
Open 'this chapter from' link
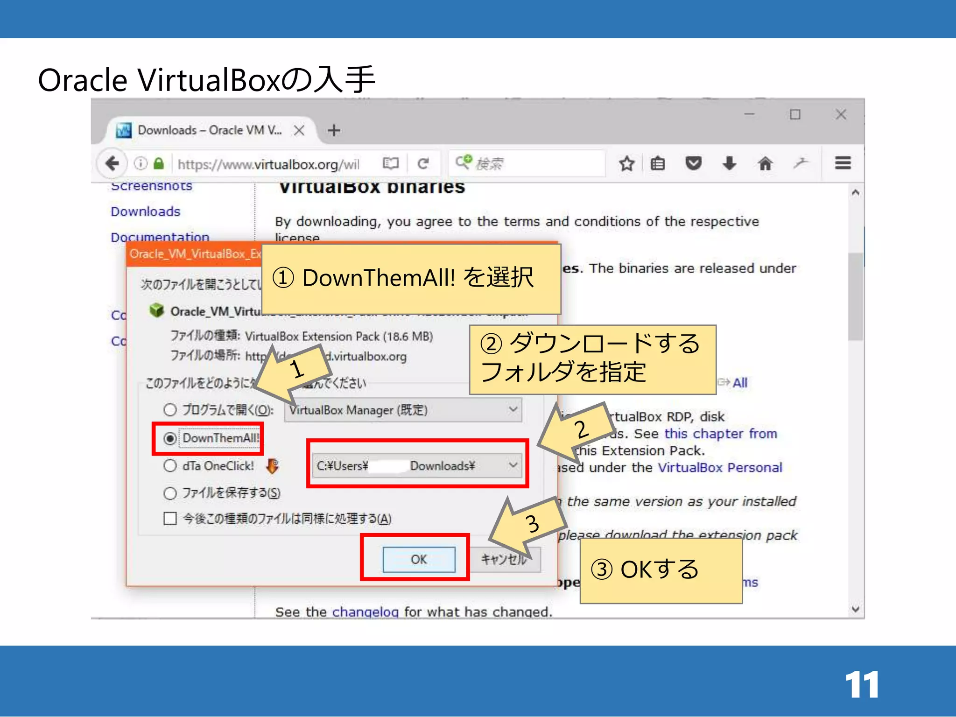point(721,434)
